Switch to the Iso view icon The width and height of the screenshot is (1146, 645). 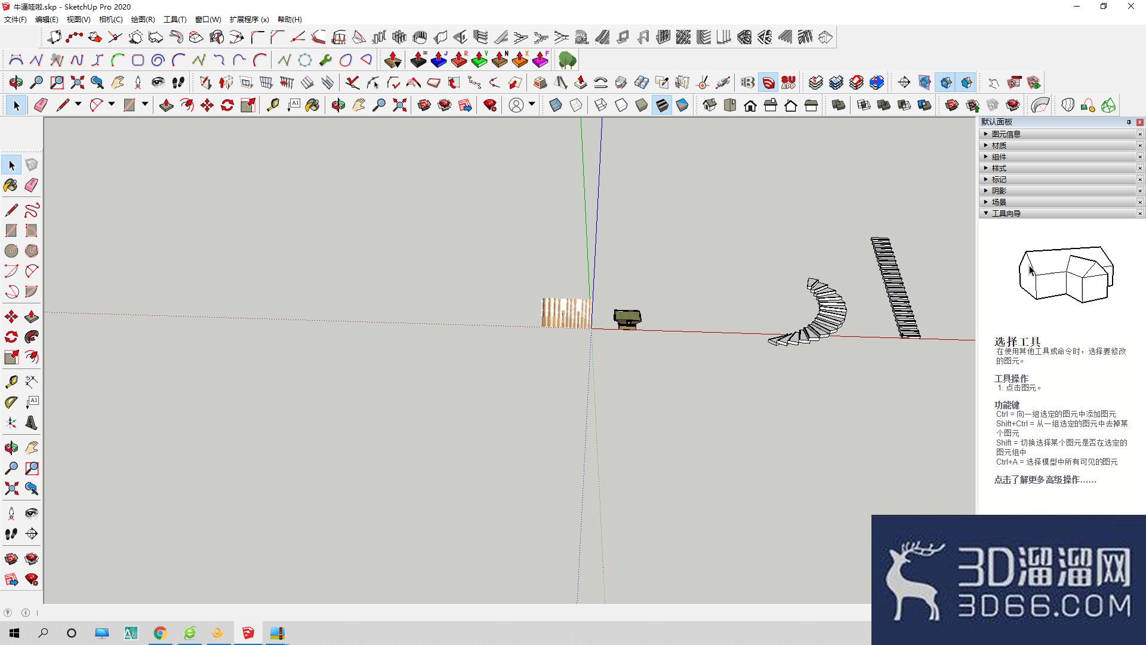(710, 106)
